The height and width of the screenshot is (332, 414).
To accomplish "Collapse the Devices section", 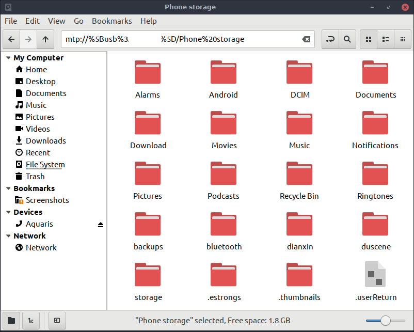I will point(8,213).
